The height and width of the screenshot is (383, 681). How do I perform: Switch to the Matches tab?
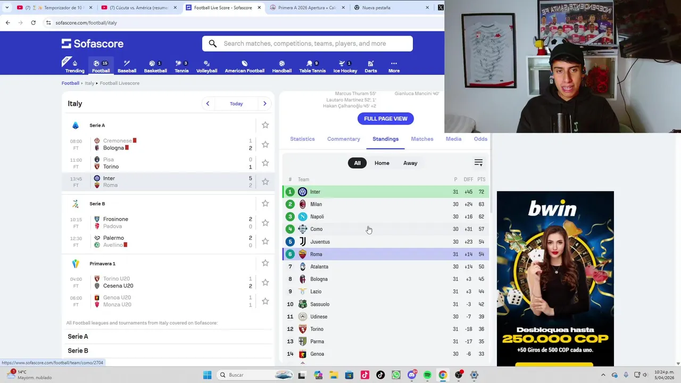(x=422, y=139)
